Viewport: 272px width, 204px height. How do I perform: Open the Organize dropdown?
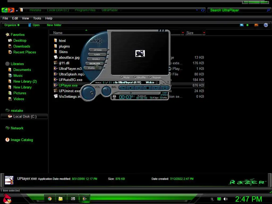[12, 25]
